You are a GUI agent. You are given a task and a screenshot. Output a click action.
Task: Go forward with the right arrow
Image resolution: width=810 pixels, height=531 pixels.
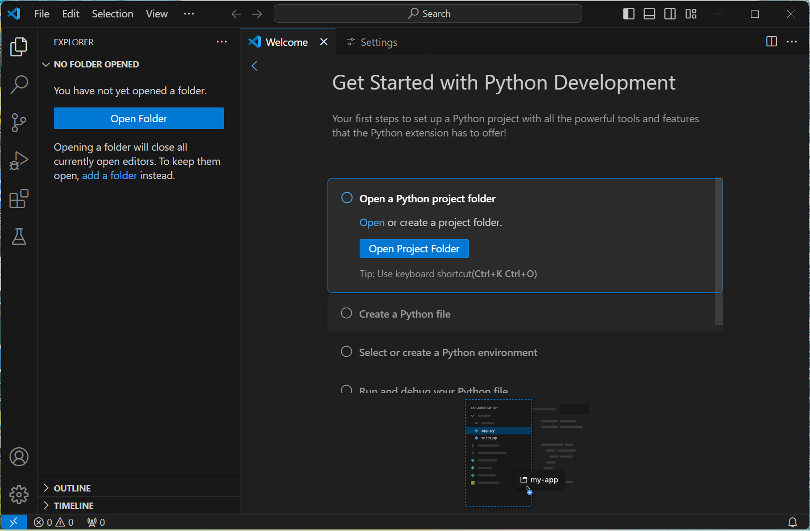257,14
